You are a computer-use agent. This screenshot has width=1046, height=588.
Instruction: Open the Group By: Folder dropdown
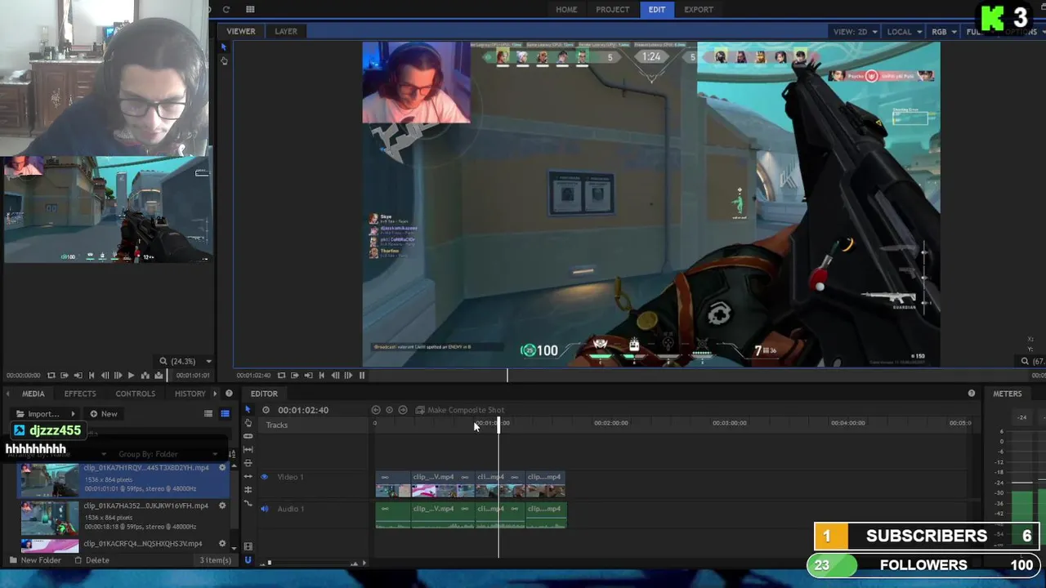point(168,454)
